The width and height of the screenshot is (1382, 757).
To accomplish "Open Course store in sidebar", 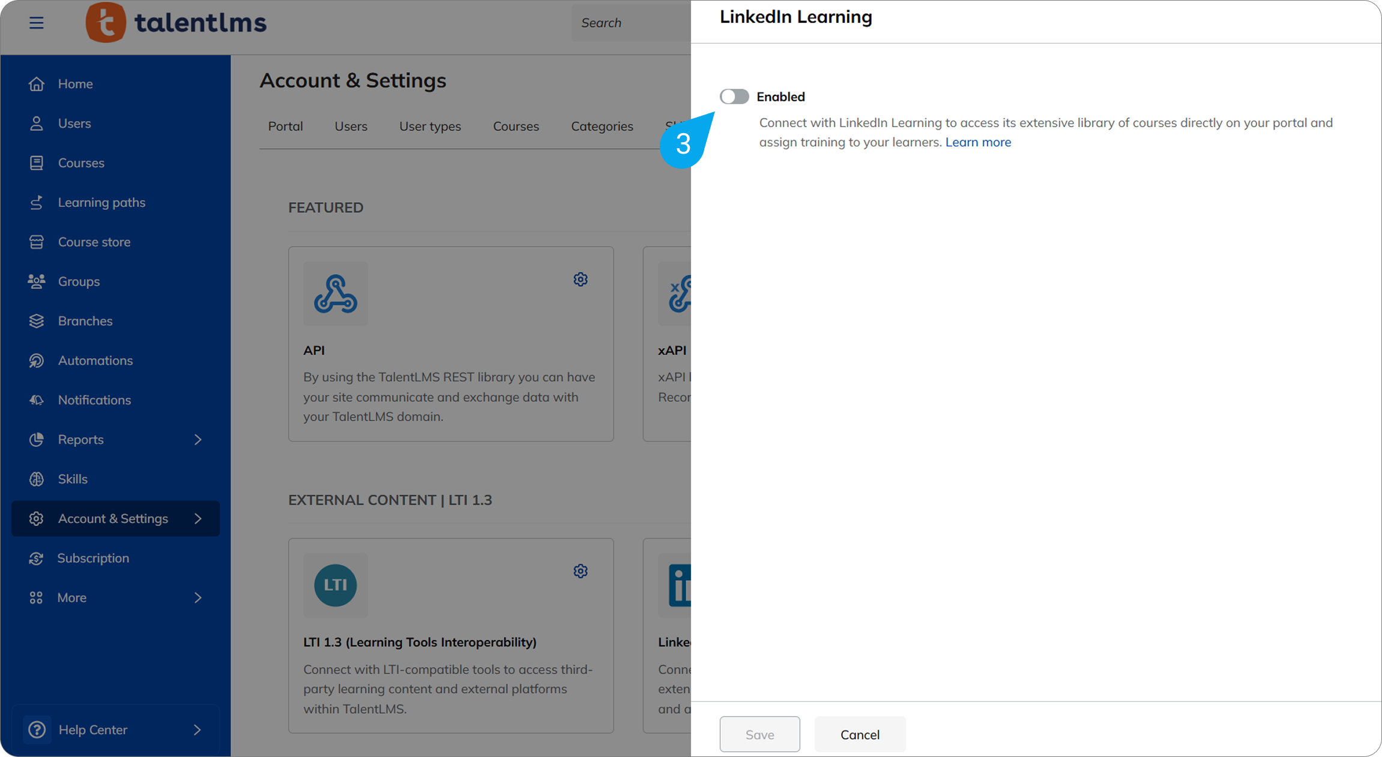I will tap(94, 242).
